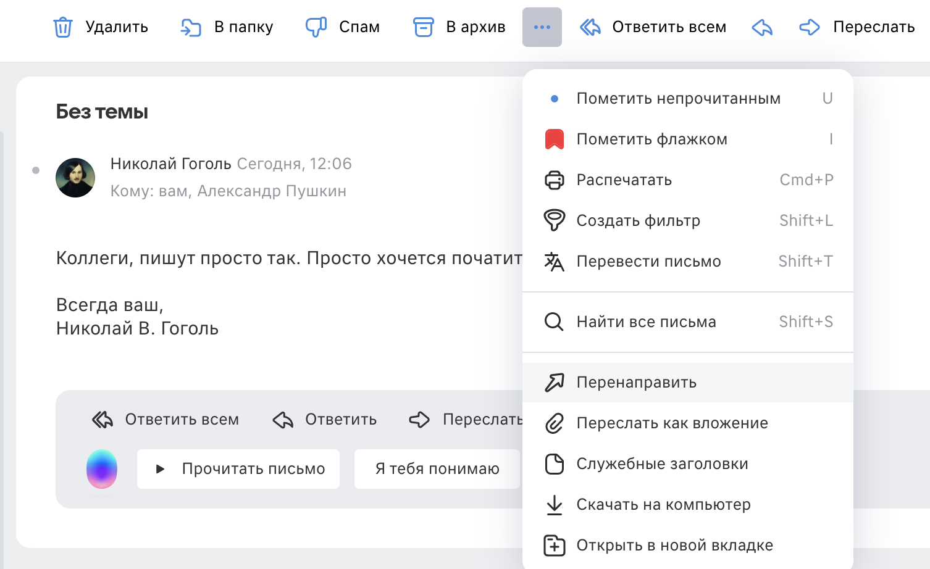Click the download arrow icon

(x=555, y=505)
